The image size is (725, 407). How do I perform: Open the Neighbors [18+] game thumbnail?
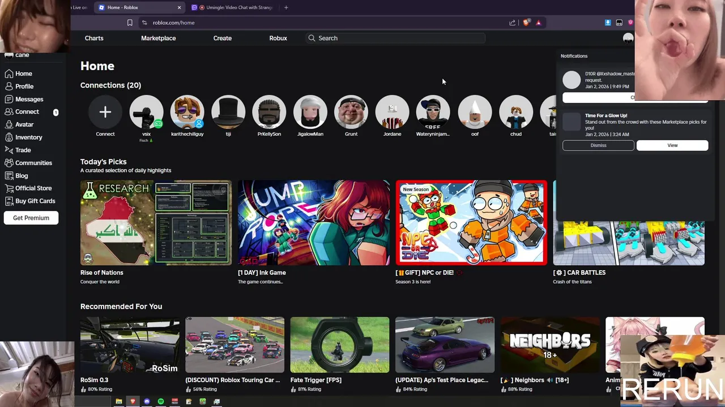coord(550,345)
